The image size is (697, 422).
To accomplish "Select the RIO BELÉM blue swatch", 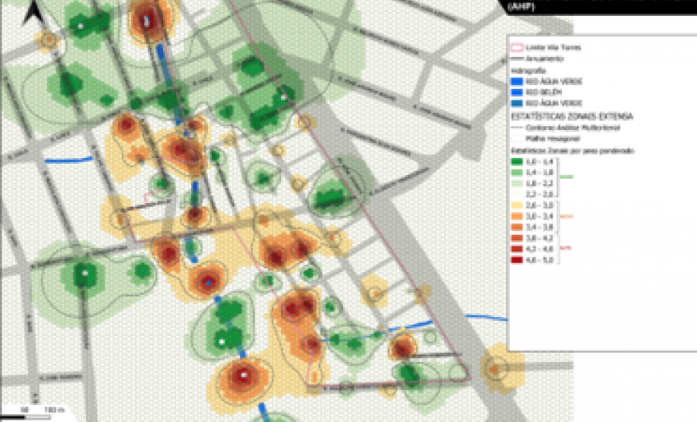I will tap(516, 92).
